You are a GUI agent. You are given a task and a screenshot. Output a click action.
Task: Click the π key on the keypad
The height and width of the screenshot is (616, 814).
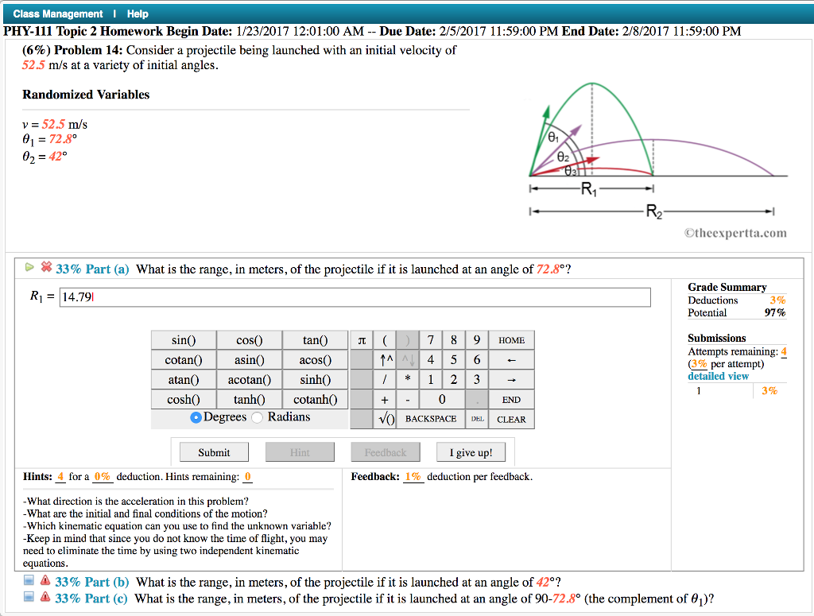(362, 339)
